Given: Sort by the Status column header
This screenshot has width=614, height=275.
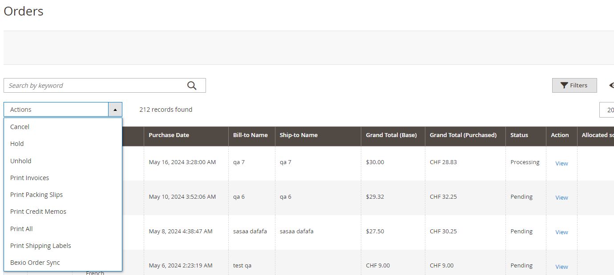Looking at the screenshot, I should (519, 135).
